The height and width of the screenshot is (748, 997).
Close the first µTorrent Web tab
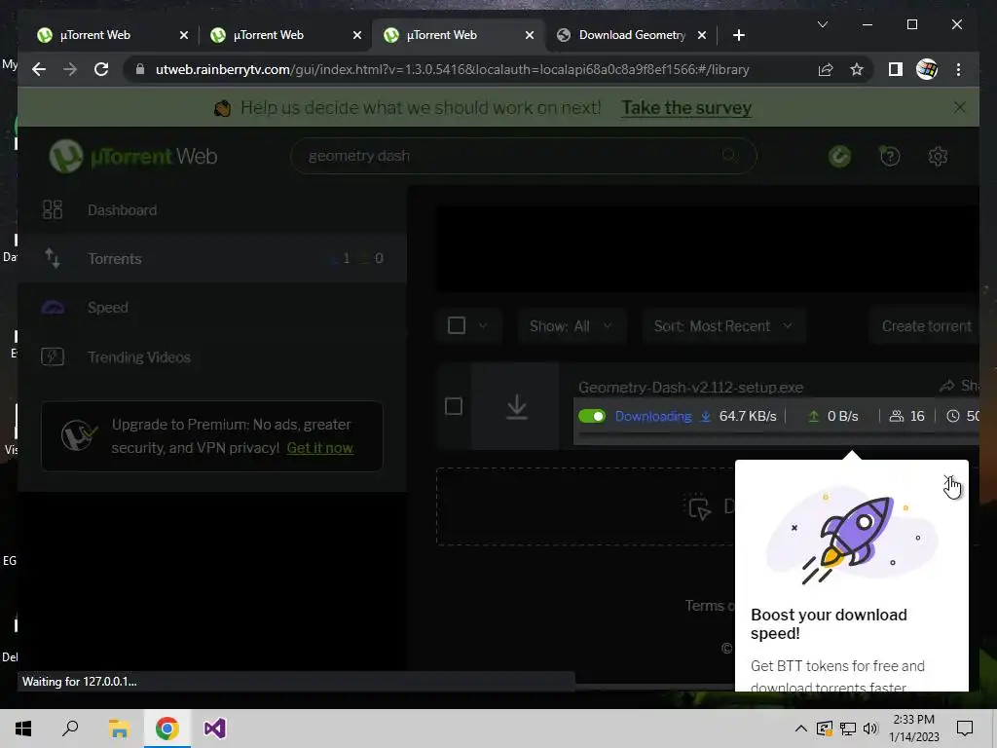point(184,35)
